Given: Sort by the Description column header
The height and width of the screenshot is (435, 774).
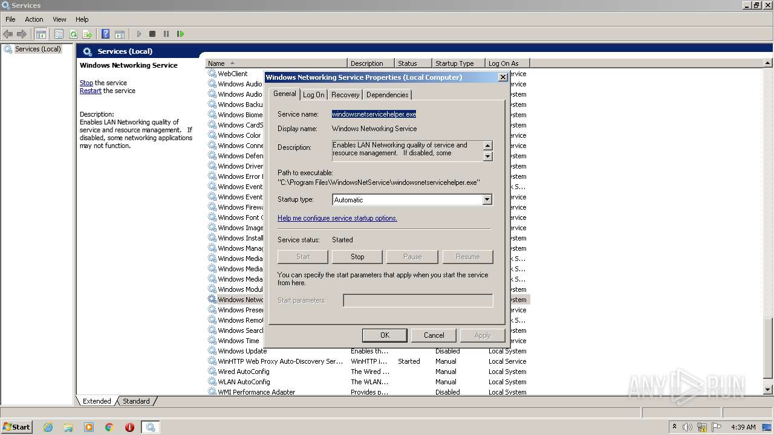Looking at the screenshot, I should [371, 63].
